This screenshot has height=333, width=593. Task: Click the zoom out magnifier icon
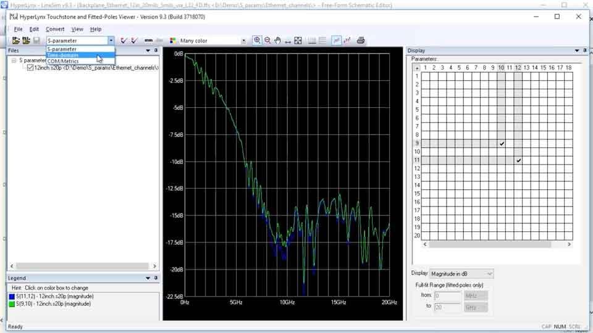click(x=267, y=41)
